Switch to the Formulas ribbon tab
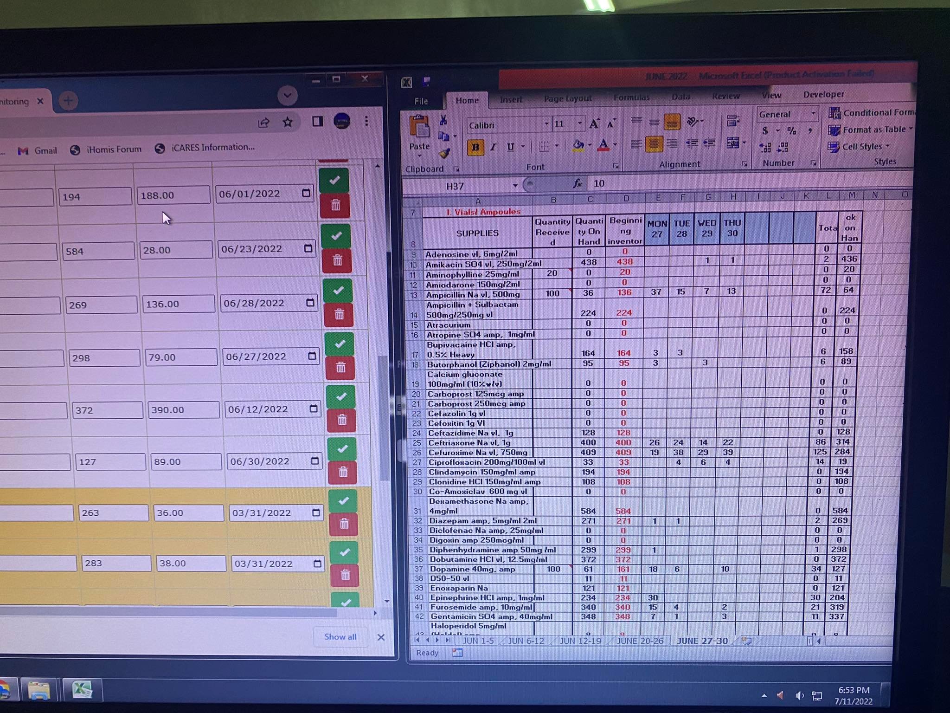 point(631,97)
